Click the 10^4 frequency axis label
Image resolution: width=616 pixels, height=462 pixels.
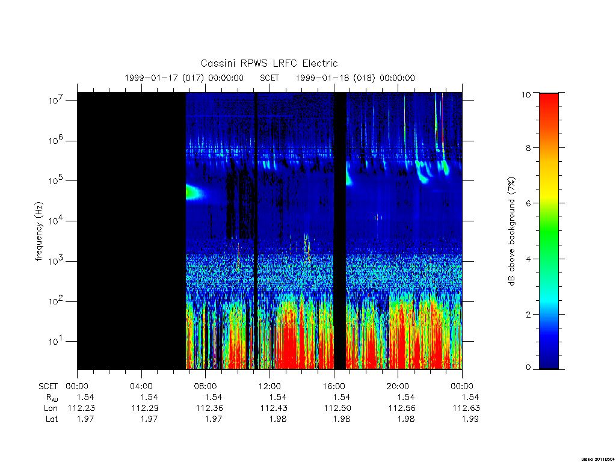pyautogui.click(x=57, y=220)
